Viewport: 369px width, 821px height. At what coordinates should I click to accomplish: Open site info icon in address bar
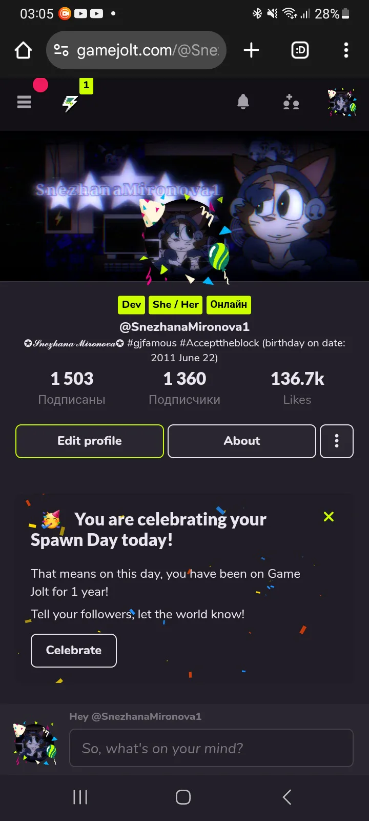pyautogui.click(x=61, y=50)
